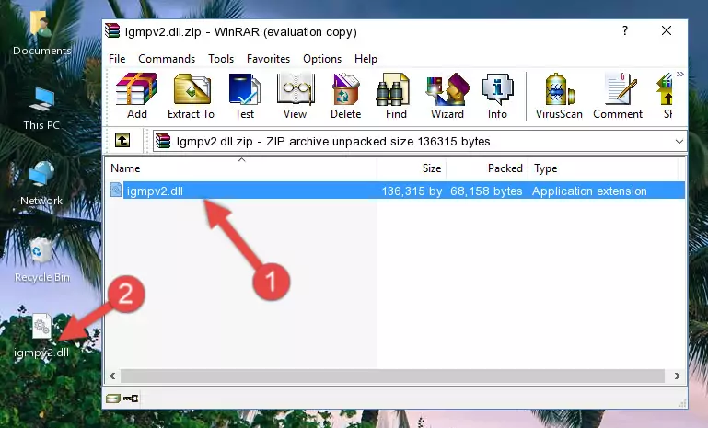Open the This PC desktop icon

click(41, 109)
